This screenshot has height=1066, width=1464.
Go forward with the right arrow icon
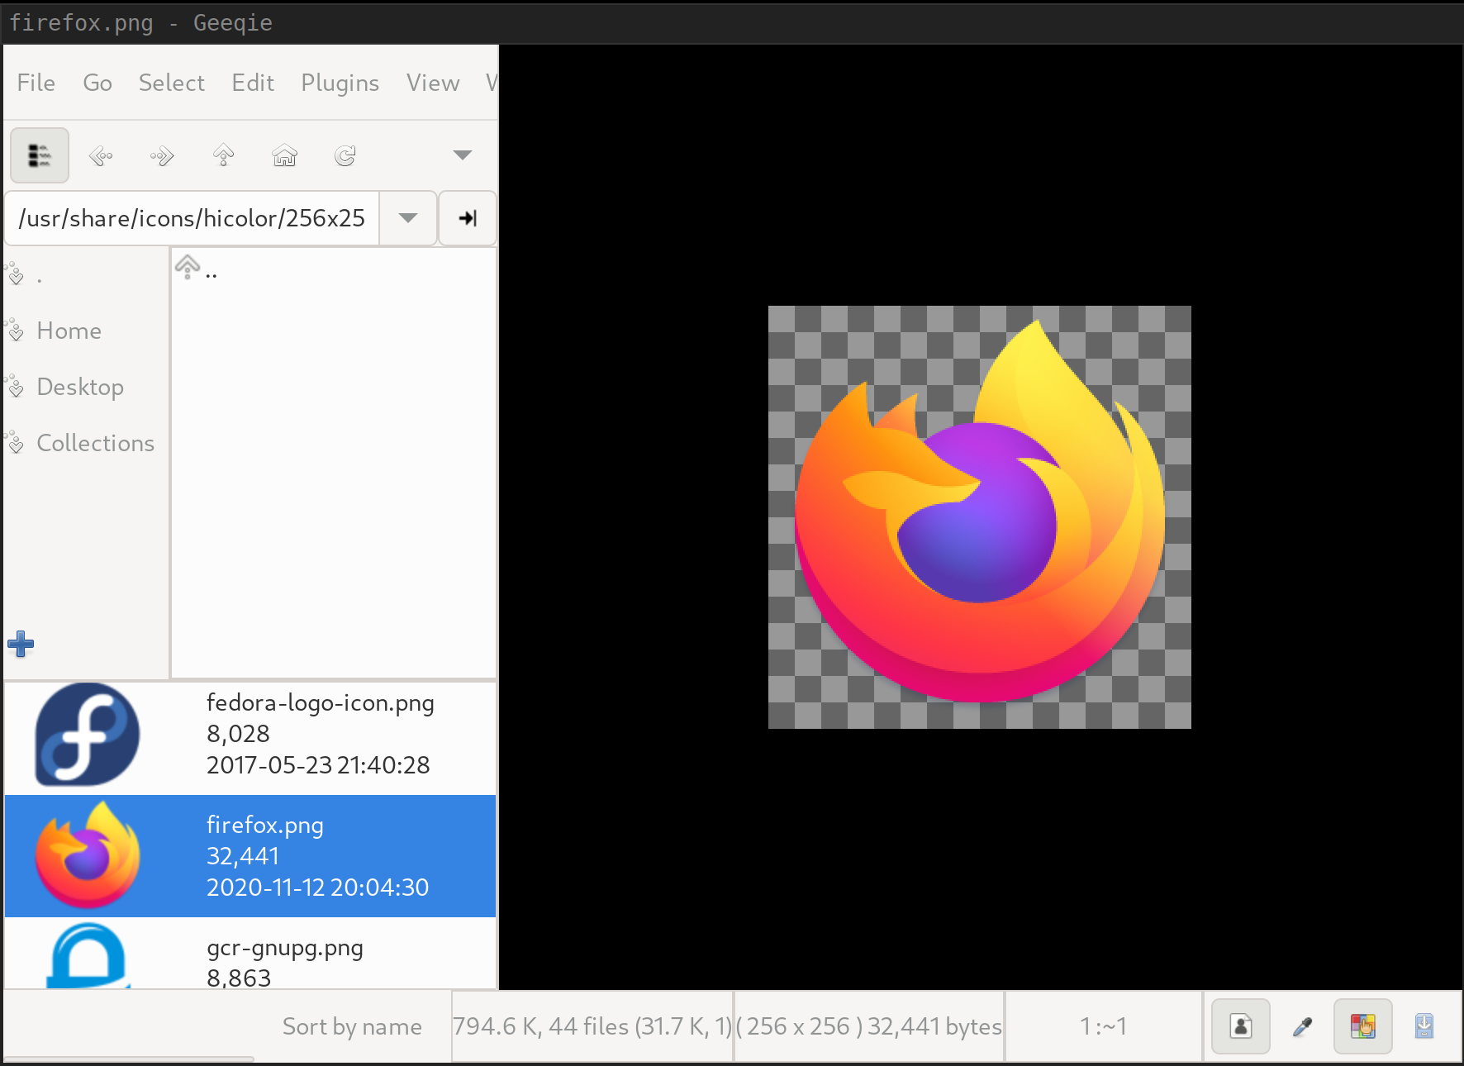pos(162,155)
